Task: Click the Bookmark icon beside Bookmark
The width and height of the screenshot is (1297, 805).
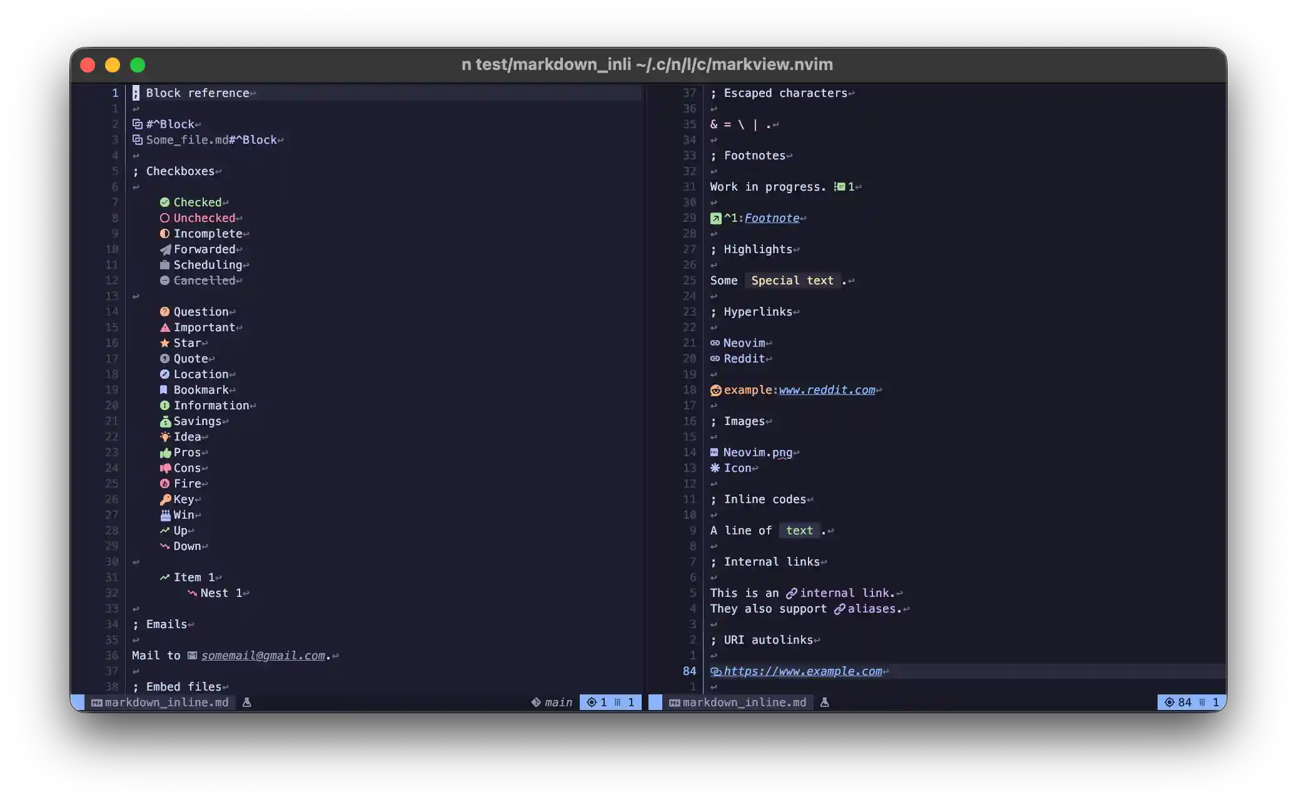Action: point(164,390)
